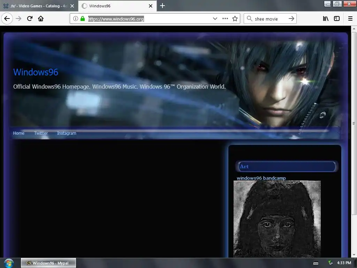This screenshot has height=268, width=357.
Task: Open the Windows Start orb
Action: point(8,263)
